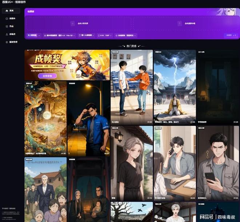Open the sidebar item with the person icon
This screenshot has height=222, width=240.
[11, 34]
